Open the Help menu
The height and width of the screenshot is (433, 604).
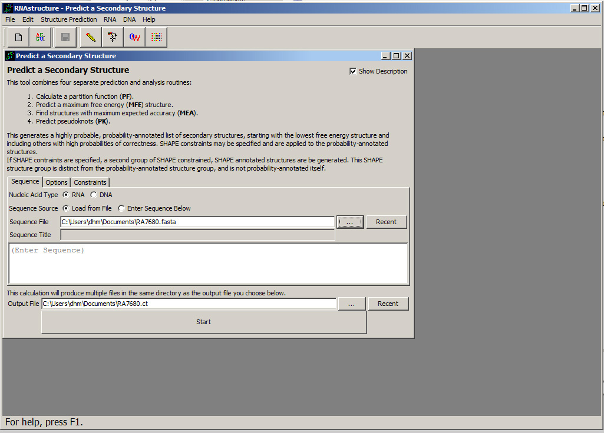(x=148, y=19)
